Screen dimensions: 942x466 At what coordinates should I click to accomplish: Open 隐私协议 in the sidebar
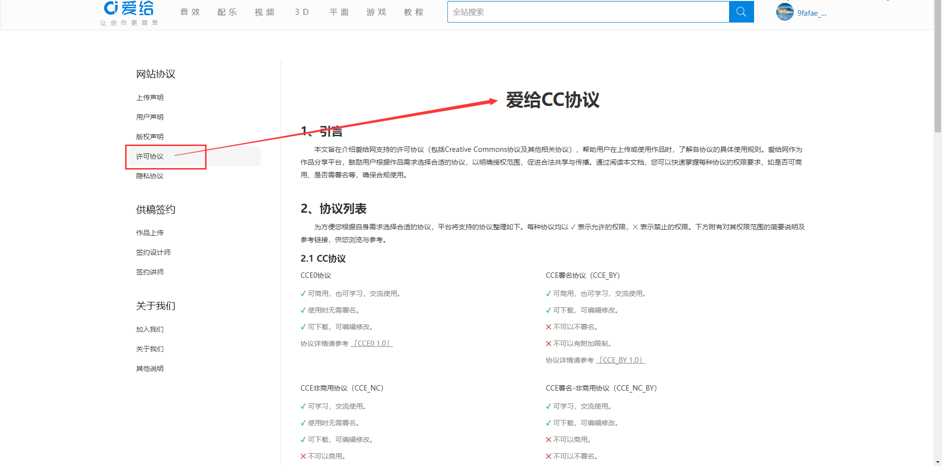point(150,176)
